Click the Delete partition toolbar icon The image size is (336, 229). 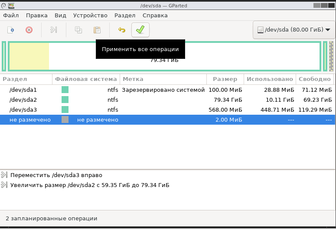pyautogui.click(x=29, y=30)
